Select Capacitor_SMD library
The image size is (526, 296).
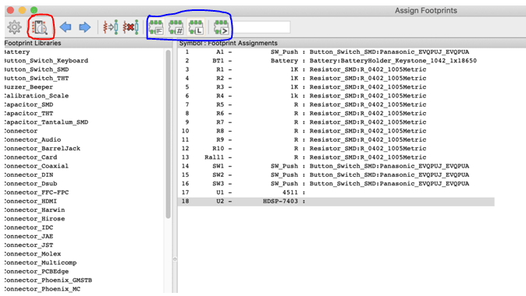click(x=29, y=104)
